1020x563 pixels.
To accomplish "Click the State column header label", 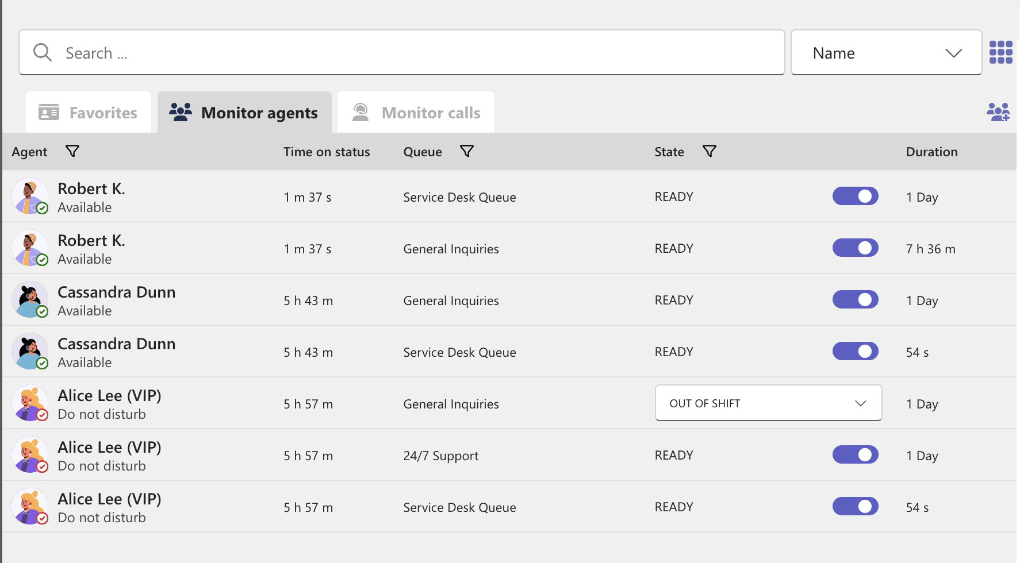I will 669,152.
